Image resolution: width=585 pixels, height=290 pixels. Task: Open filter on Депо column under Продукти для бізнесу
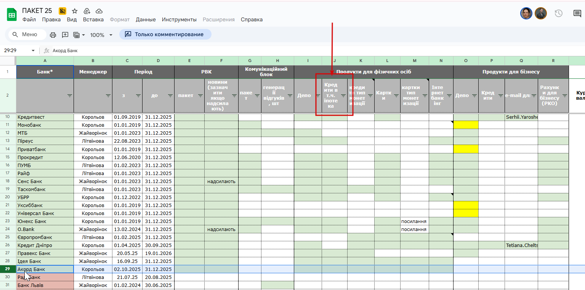(474, 96)
